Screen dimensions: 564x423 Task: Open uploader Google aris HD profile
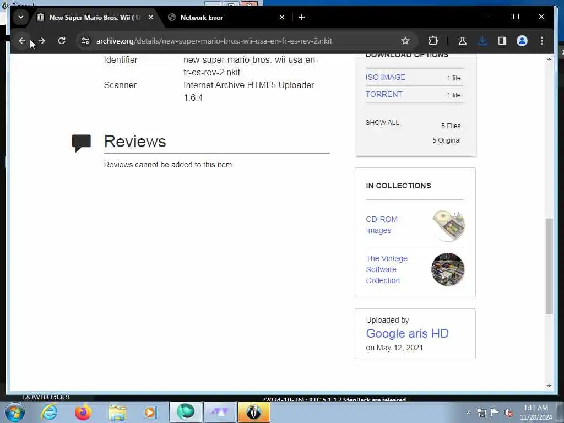[407, 333]
